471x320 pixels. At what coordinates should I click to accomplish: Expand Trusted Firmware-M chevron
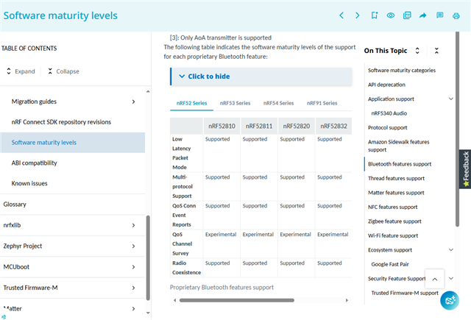tap(133, 288)
